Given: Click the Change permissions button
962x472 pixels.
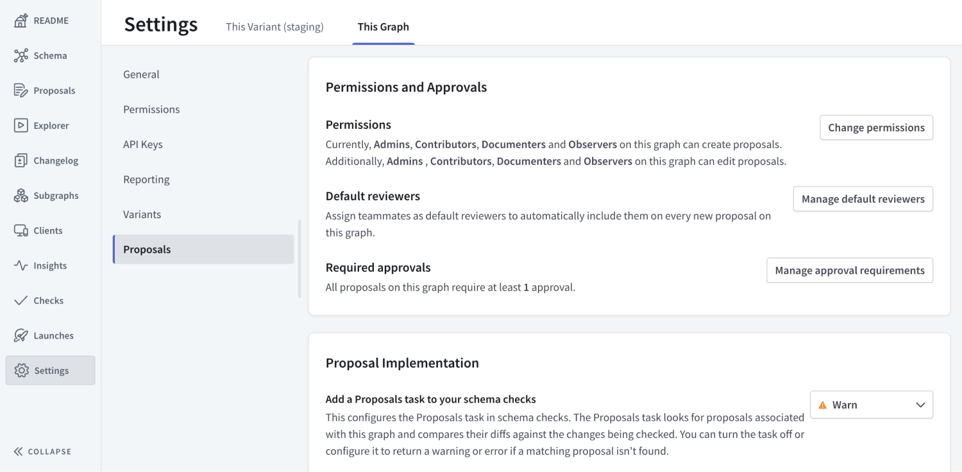Looking at the screenshot, I should 876,127.
